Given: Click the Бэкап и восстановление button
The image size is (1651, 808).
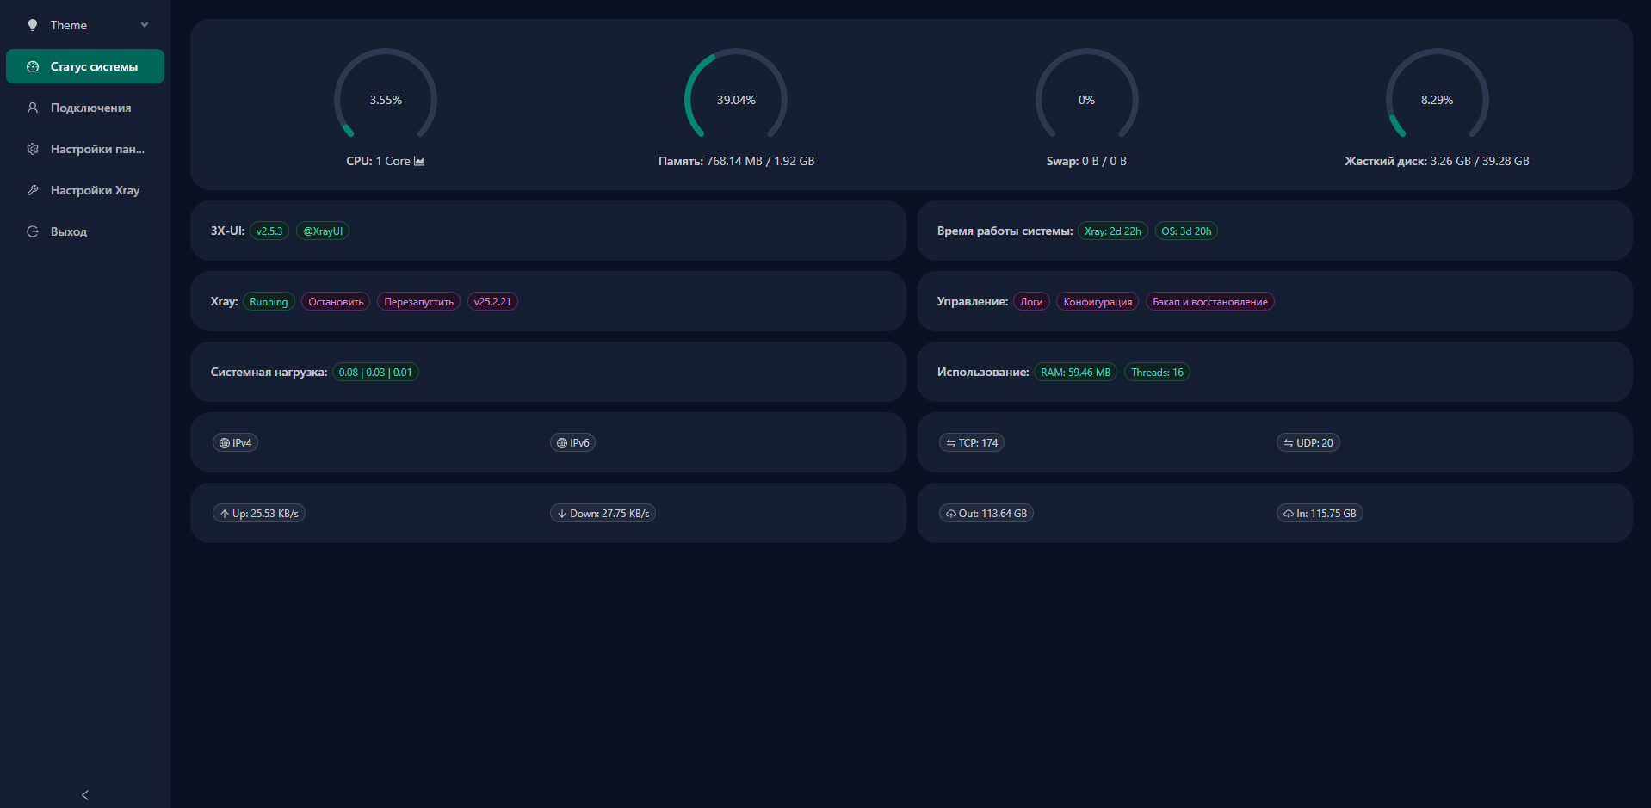Looking at the screenshot, I should pos(1209,302).
